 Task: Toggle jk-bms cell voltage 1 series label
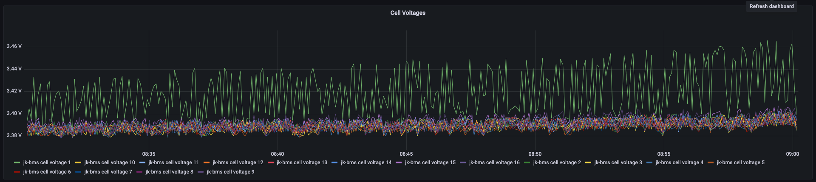[x=47, y=162]
